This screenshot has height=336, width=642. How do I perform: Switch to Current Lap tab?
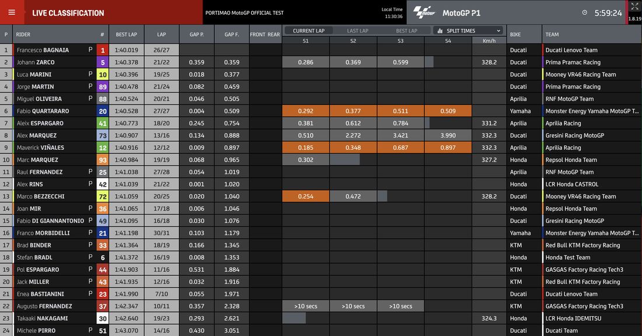point(309,31)
